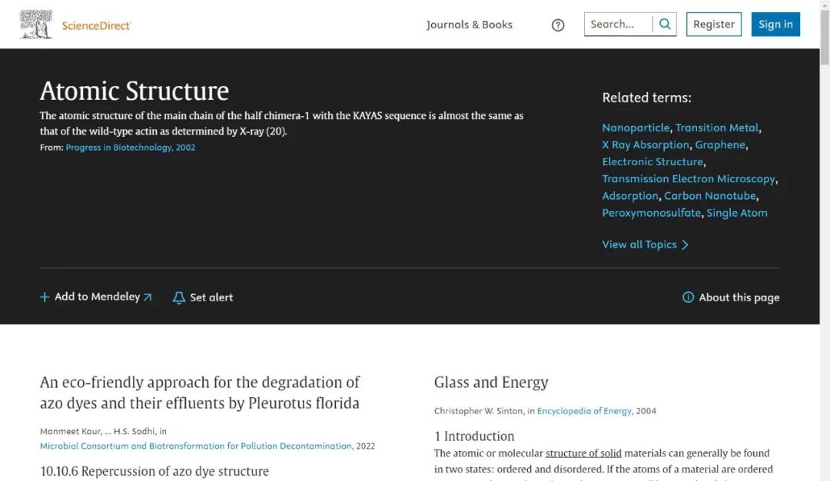Click the external arrow icon after Mendeley
The width and height of the screenshot is (830, 481).
(x=148, y=297)
